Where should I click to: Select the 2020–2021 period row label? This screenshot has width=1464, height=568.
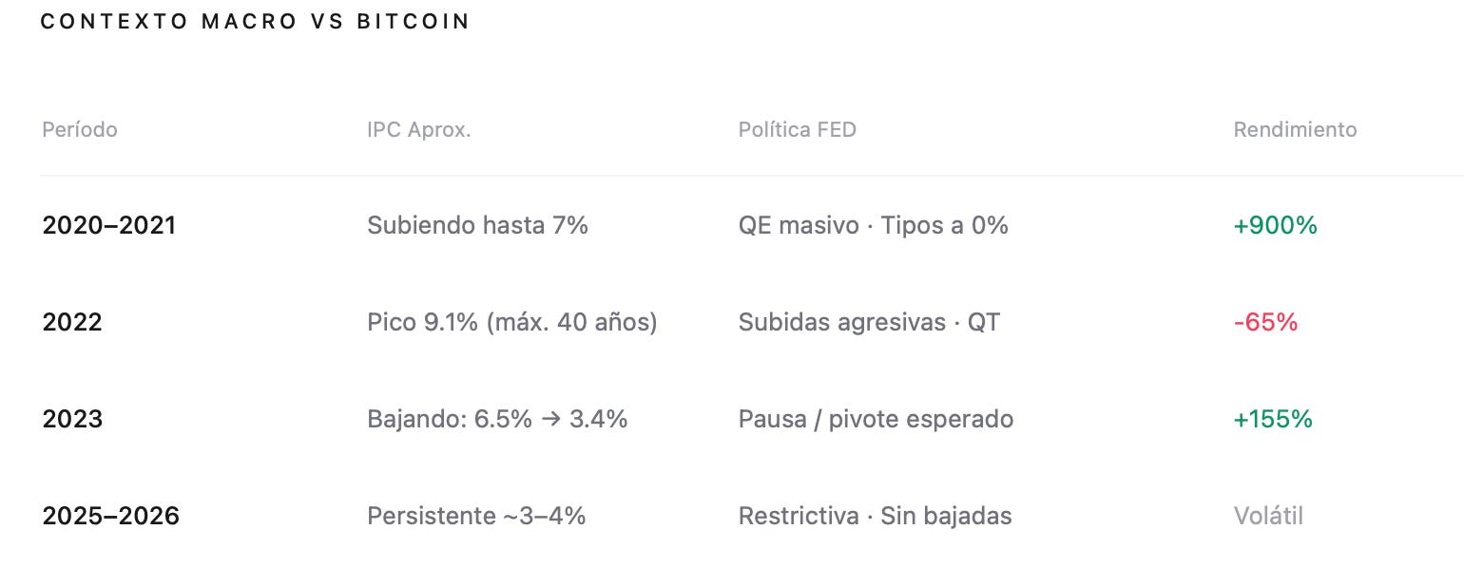[109, 226]
